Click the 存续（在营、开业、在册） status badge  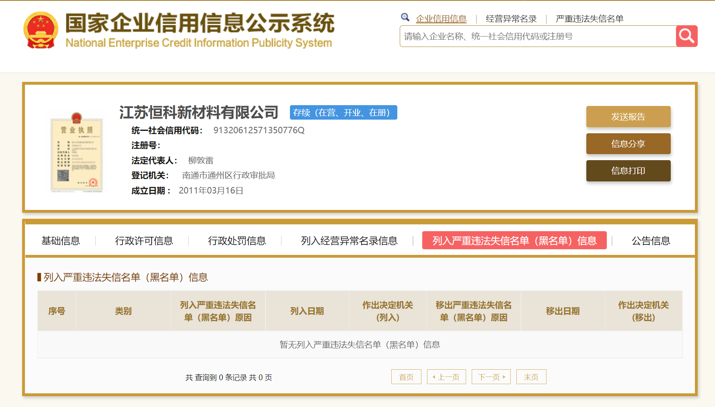(343, 112)
